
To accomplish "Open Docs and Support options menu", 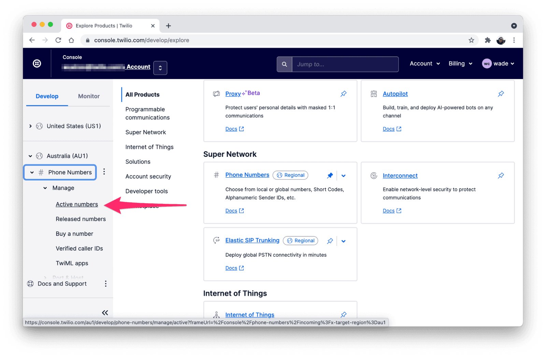I will [x=106, y=284].
